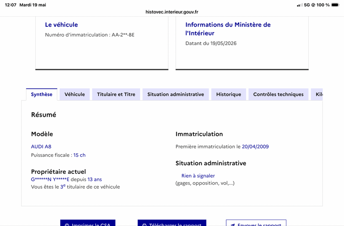Go to the Historique tab
344x226 pixels.
229,94
